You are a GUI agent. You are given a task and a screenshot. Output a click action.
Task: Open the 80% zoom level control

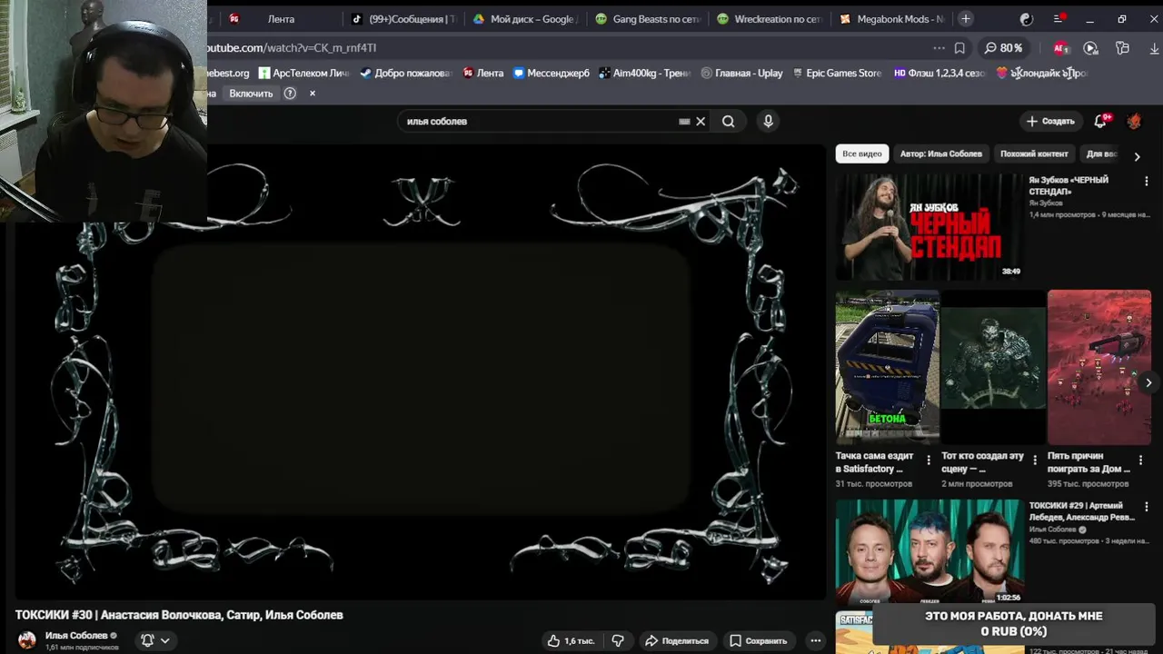1004,48
